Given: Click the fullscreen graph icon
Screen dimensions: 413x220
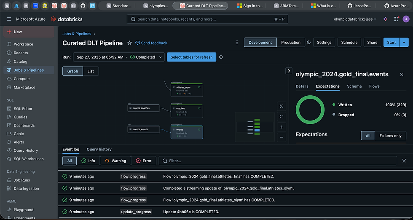Looking at the screenshot, I should click(x=282, y=116).
